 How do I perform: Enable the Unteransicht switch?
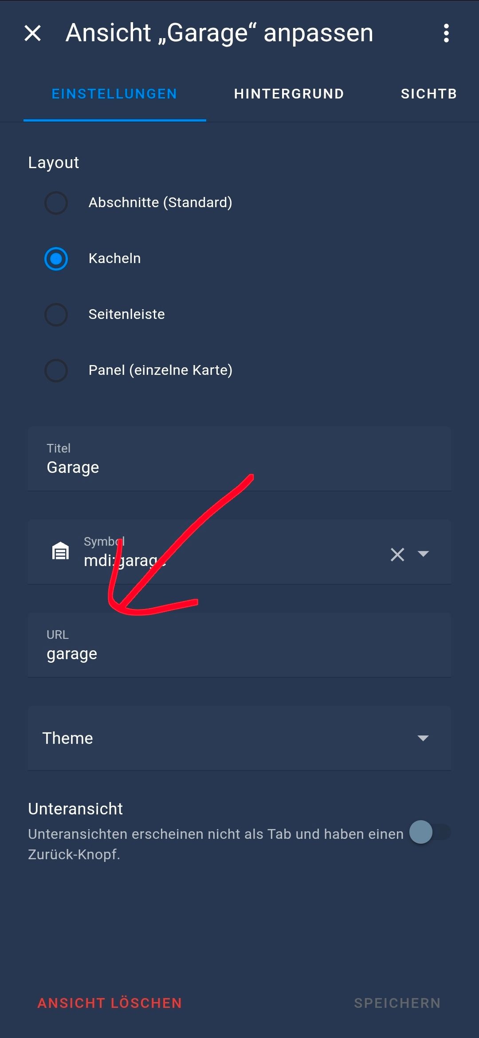429,832
